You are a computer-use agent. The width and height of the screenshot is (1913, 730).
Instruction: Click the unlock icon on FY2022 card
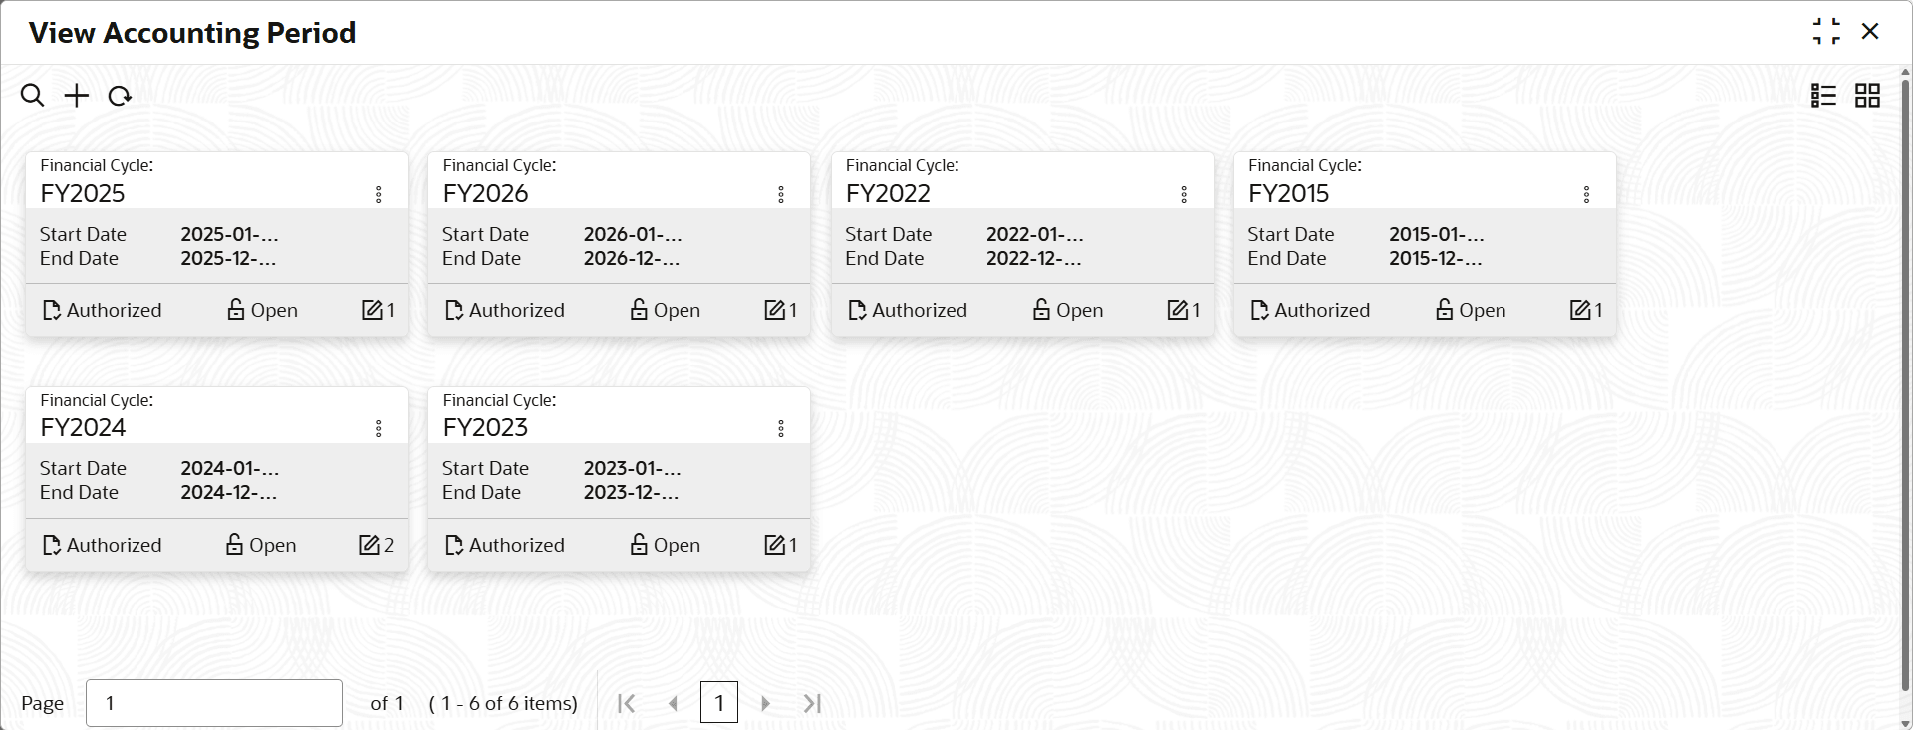click(1041, 310)
